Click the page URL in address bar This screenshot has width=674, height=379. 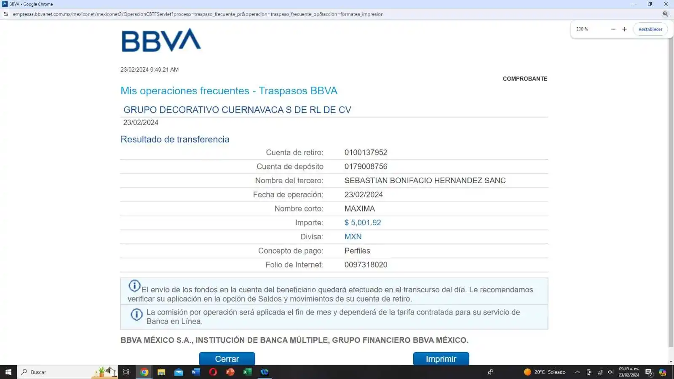198,14
